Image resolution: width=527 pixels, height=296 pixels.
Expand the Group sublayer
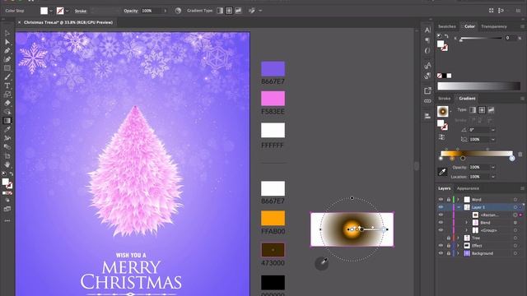point(466,230)
